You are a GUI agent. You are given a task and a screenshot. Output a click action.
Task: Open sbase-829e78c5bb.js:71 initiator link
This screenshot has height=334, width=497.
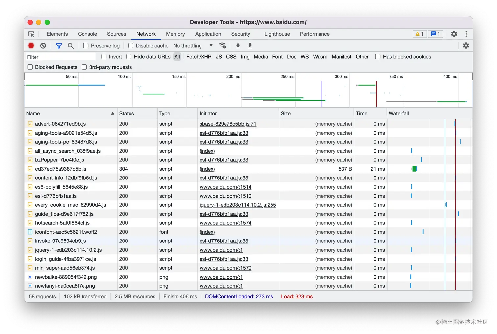pyautogui.click(x=228, y=124)
